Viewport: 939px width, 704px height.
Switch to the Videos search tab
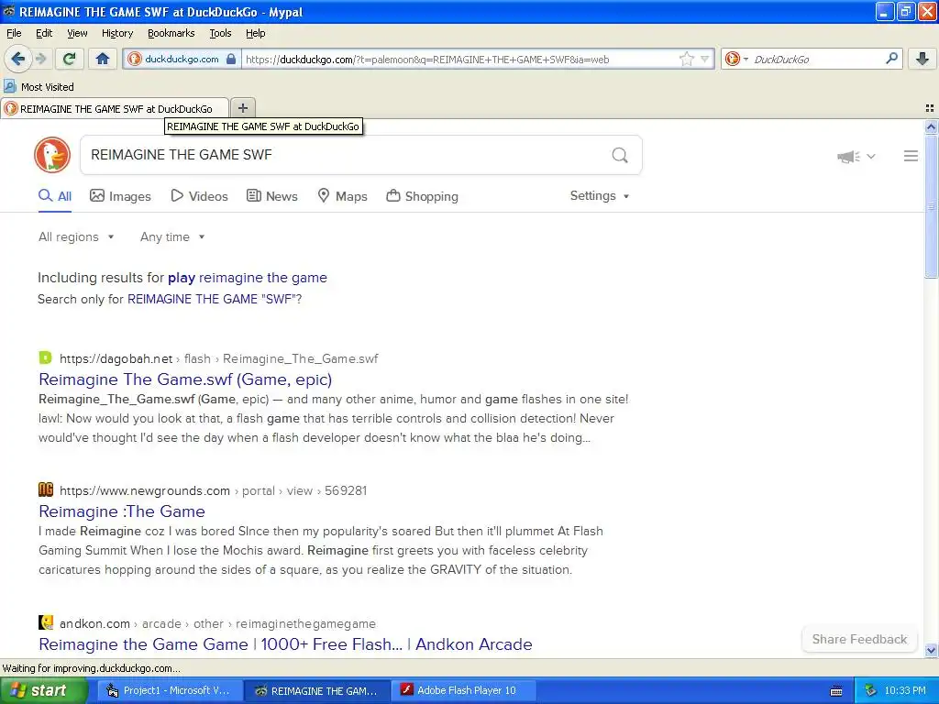[199, 196]
